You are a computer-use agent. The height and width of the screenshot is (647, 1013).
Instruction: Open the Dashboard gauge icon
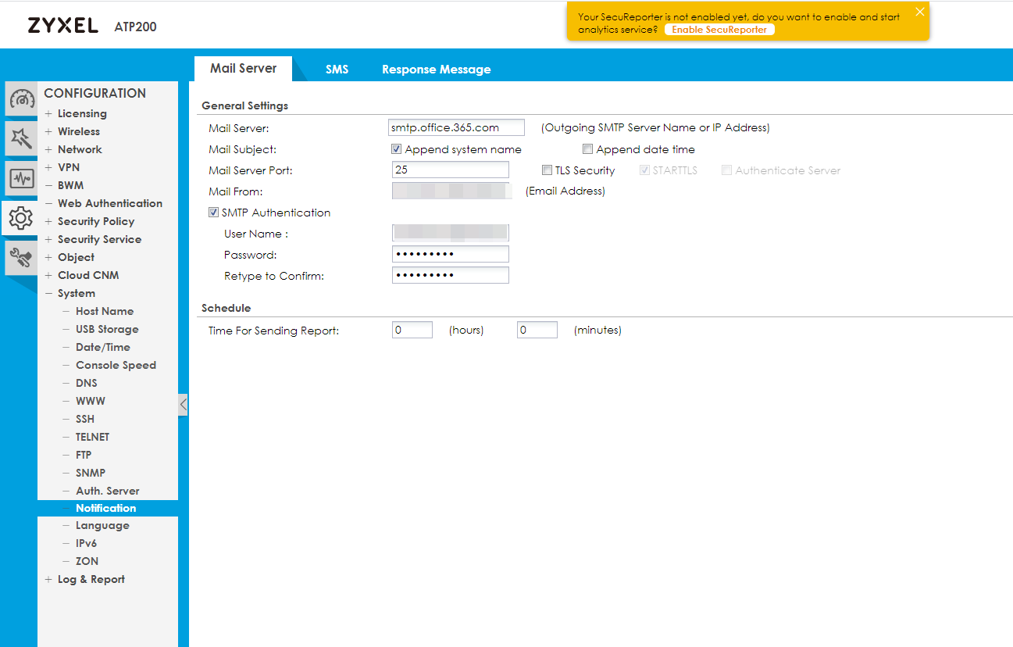coord(21,99)
